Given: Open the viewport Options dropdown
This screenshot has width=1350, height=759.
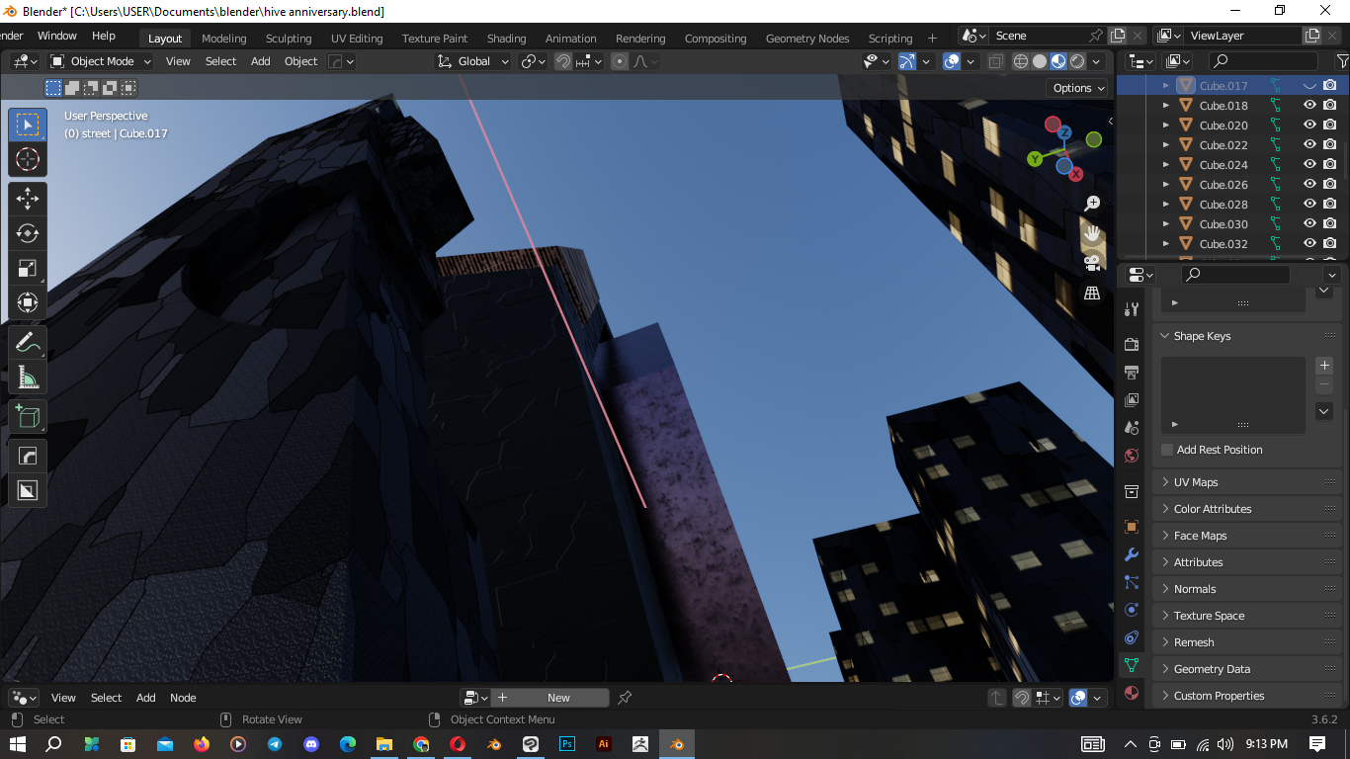Looking at the screenshot, I should pos(1078,88).
